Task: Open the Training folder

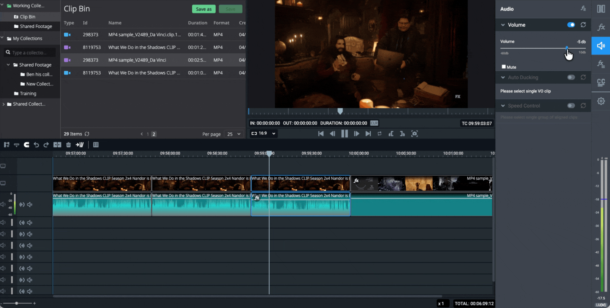Action: click(28, 94)
